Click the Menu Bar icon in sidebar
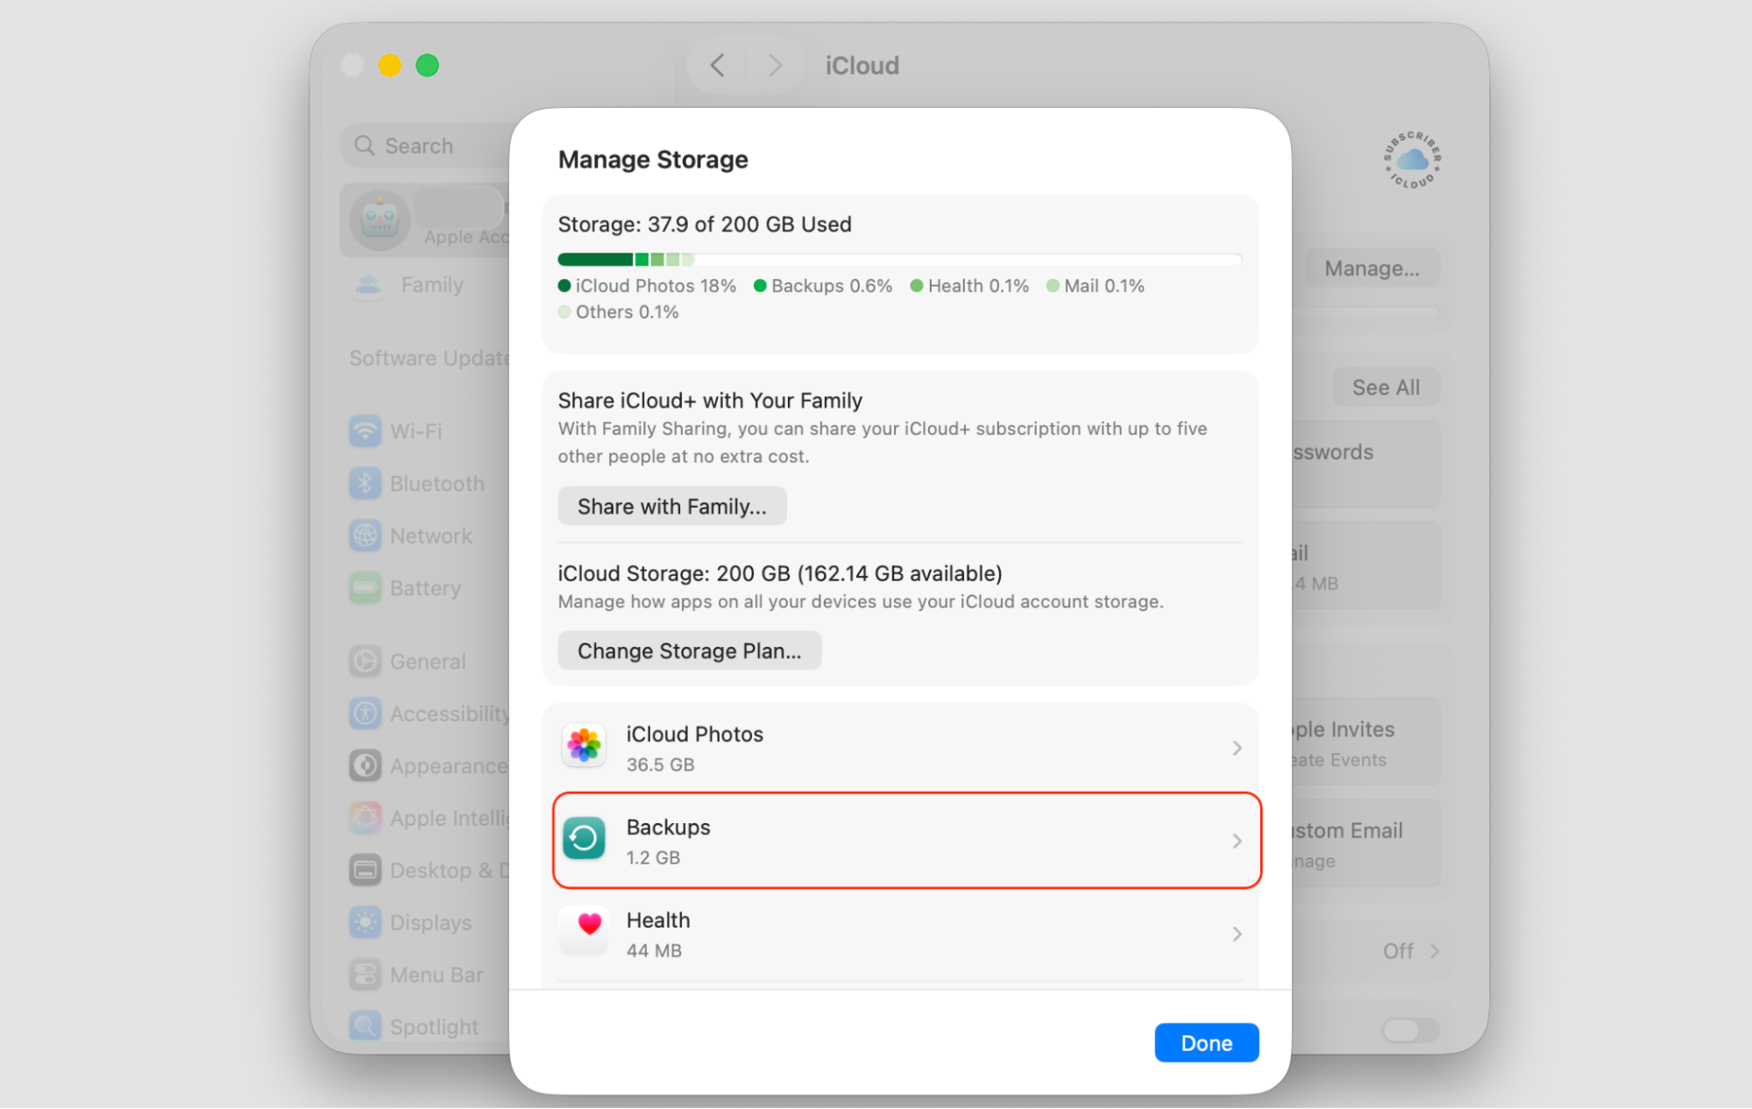Image resolution: width=1752 pixels, height=1109 pixels. [365, 974]
